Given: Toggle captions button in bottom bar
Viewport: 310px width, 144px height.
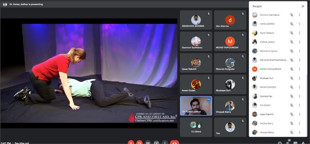Looking at the screenshot, I should click(x=148, y=142).
